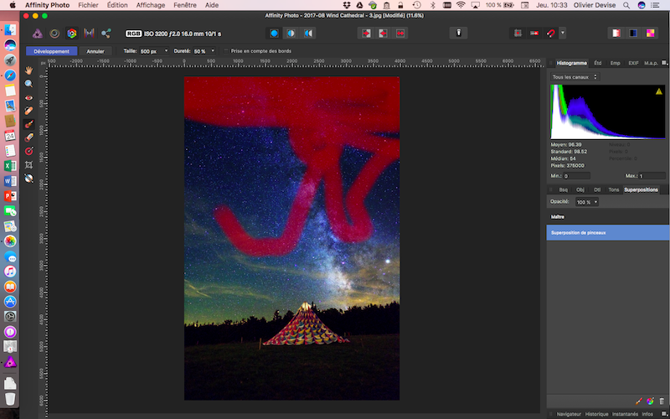Viewport: 670px width, 419px height.
Task: Select the Overlay Erase tool
Action: pos(28,137)
